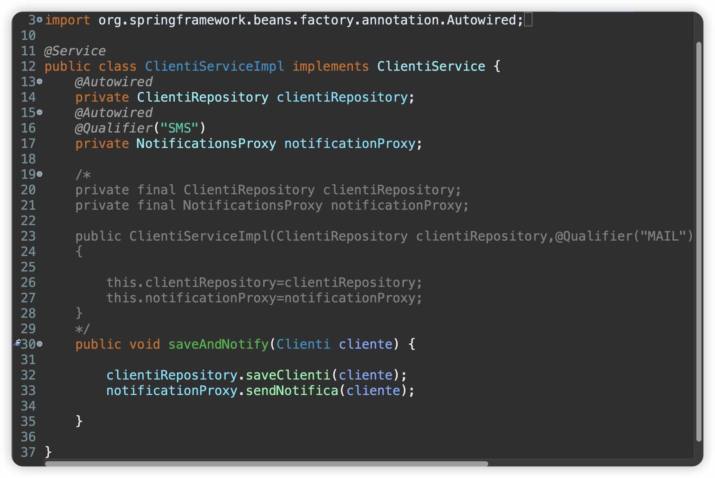This screenshot has height=478, width=715.
Task: Click the "SMS" string literal
Action: coord(179,128)
